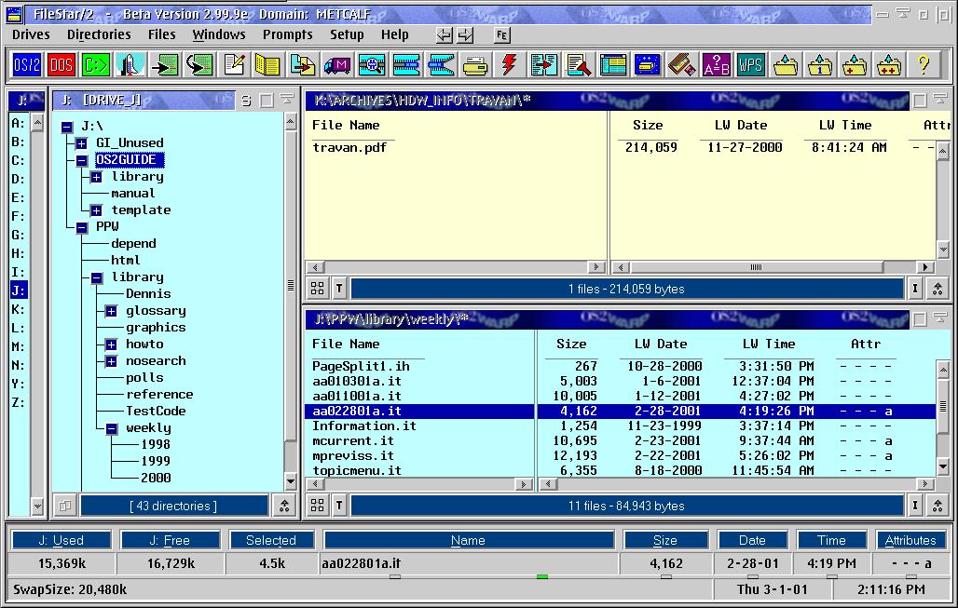Click the right arrow icon next to Help
The height and width of the screenshot is (608, 958).
click(466, 35)
